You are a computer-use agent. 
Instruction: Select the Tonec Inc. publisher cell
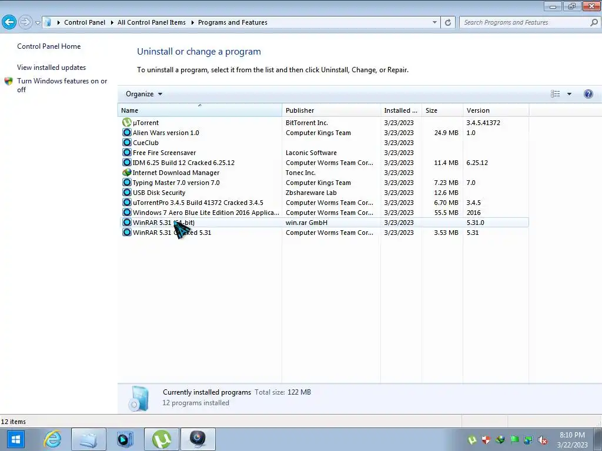click(300, 172)
